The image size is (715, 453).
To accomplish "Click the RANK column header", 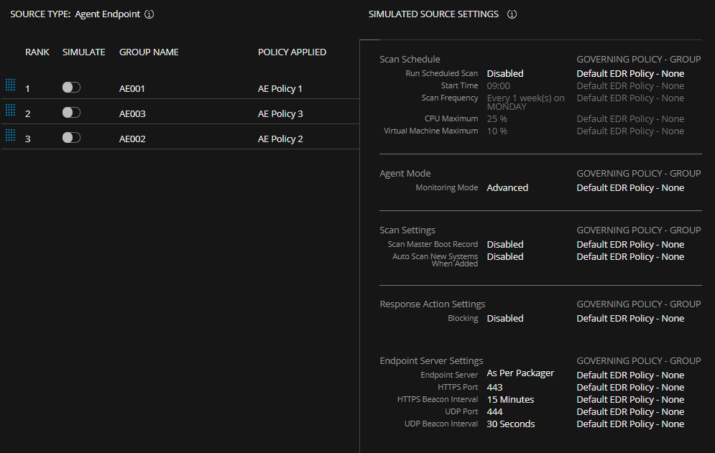I will coord(37,52).
